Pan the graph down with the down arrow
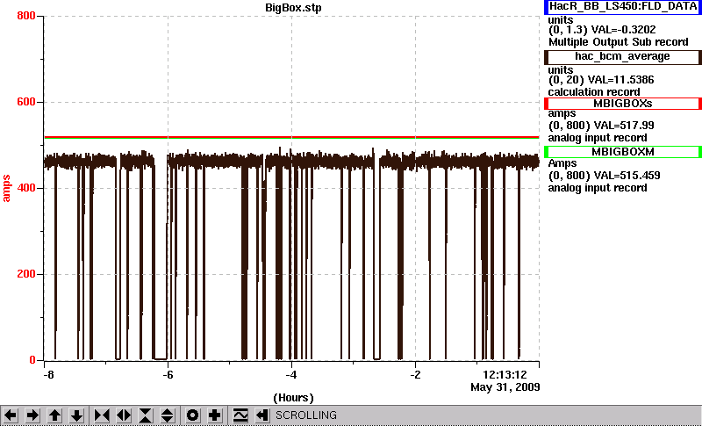Screen dimensions: 702x426 click(x=76, y=415)
